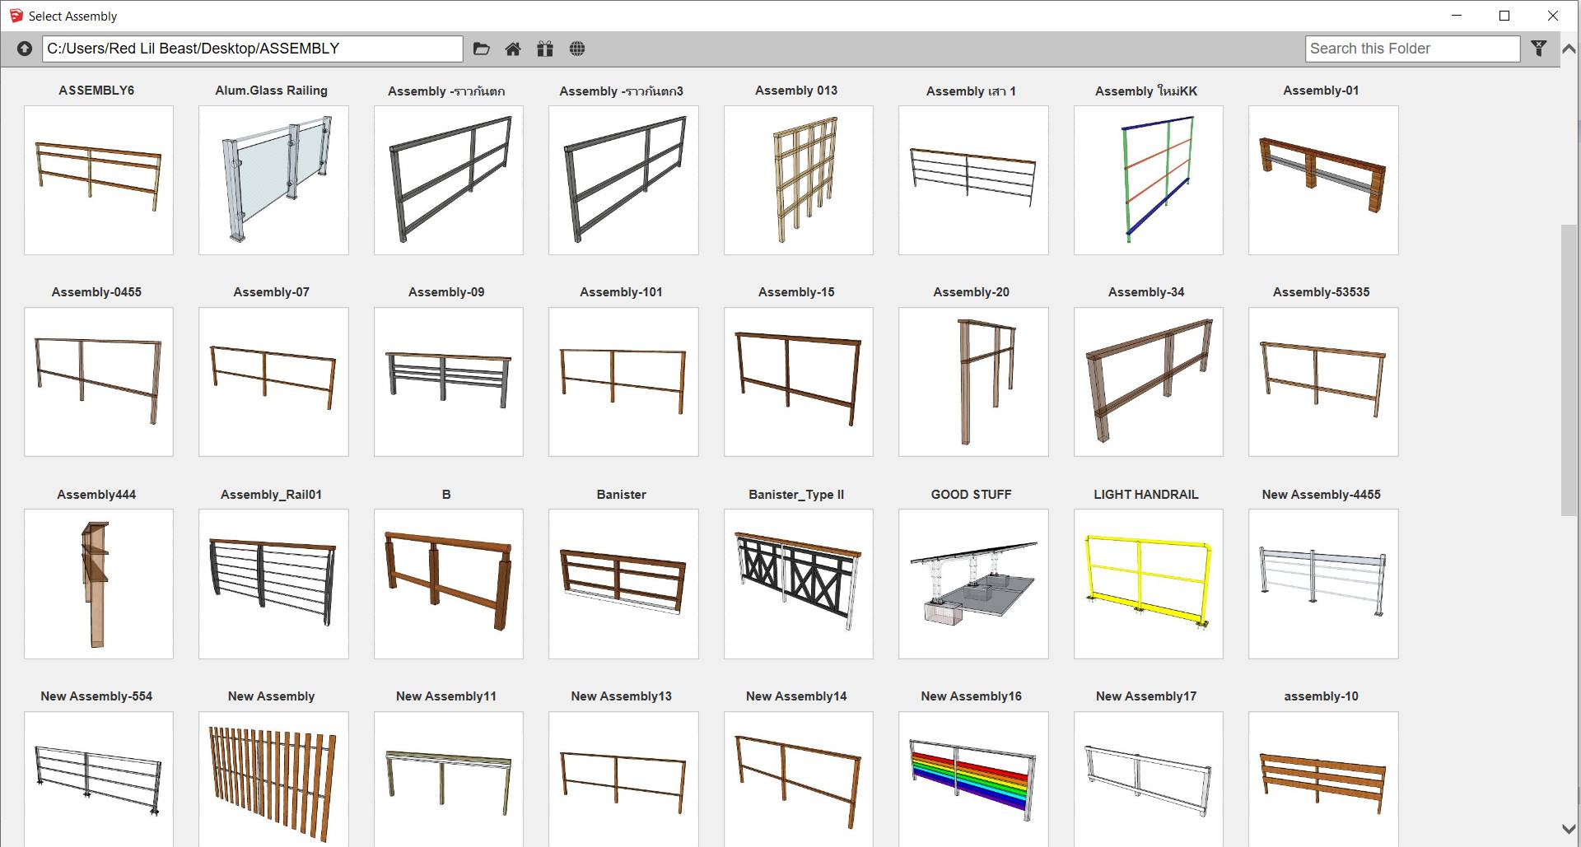Pick the Assembly-34 thumbnail

pos(1149,382)
